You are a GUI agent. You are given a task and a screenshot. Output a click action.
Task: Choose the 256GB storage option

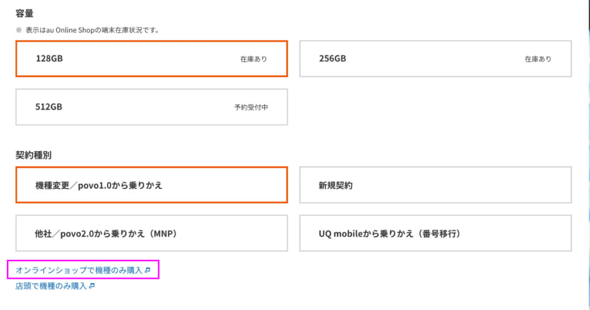436,59
